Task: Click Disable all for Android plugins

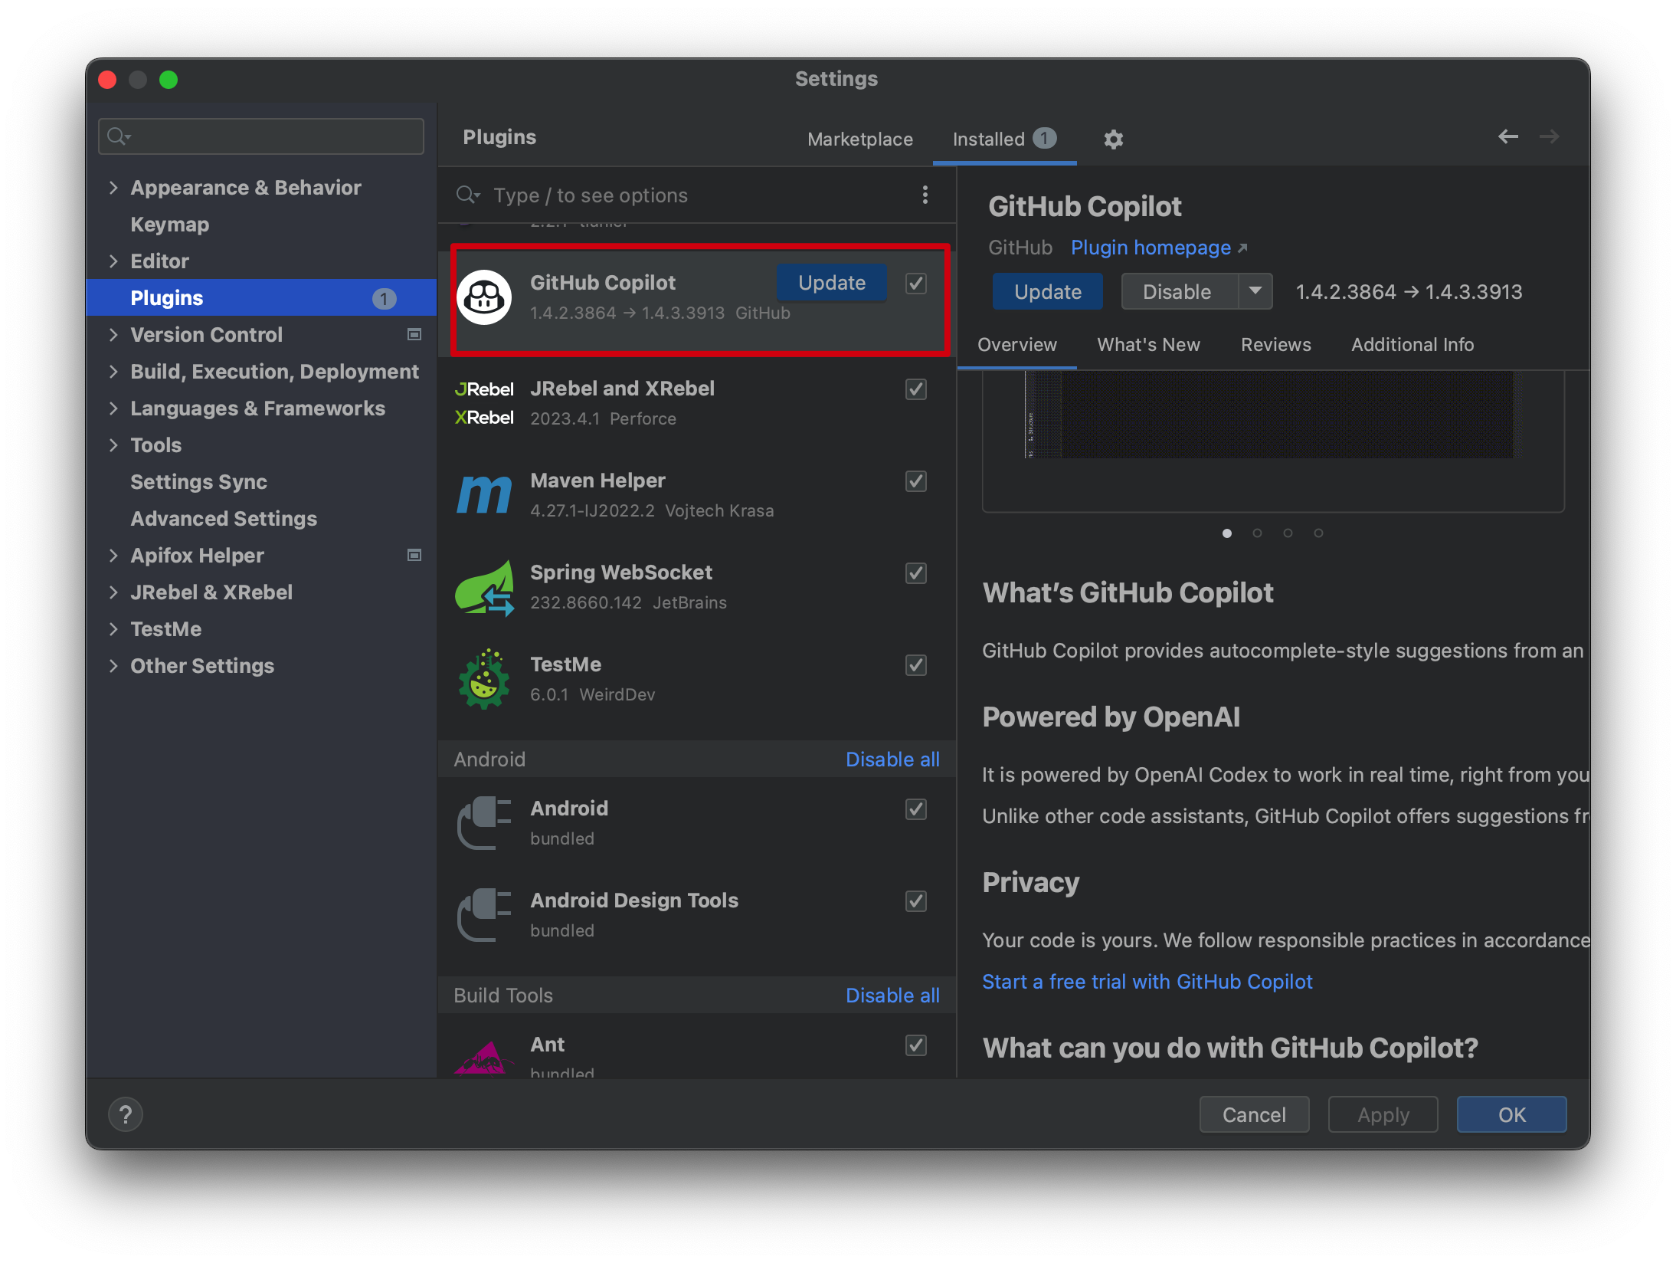Action: (x=892, y=759)
